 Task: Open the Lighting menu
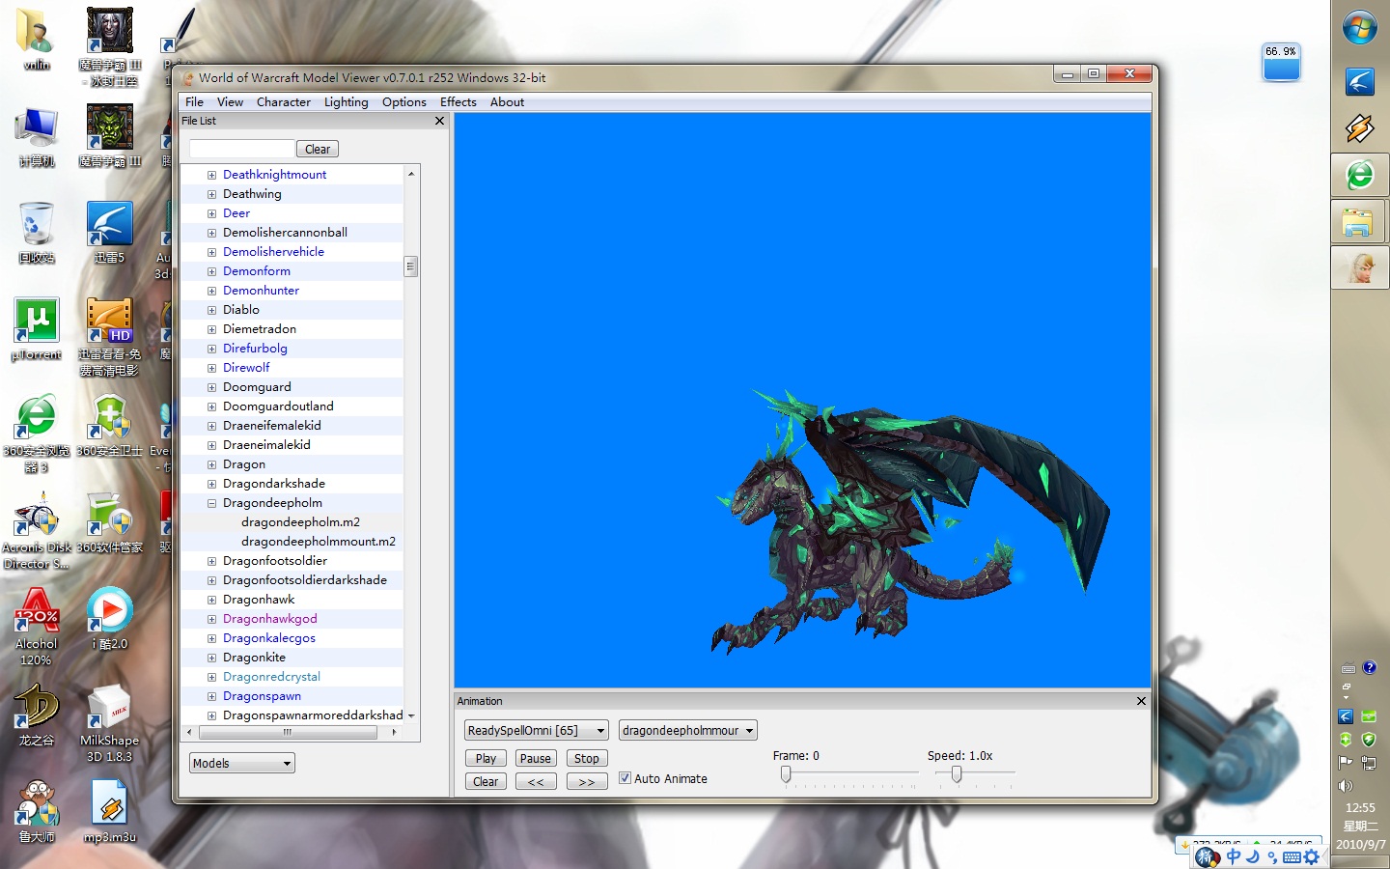click(x=346, y=101)
